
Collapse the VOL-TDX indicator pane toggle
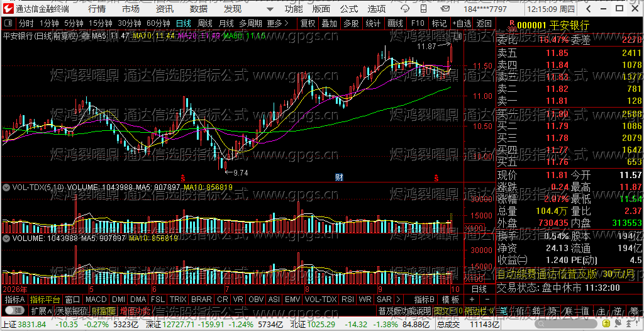coord(6,187)
